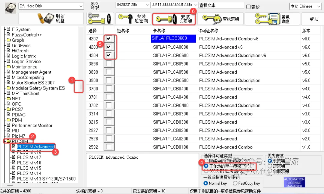Open the Graph folder in tree
This screenshot has width=324, height=194.
pos(18,40)
